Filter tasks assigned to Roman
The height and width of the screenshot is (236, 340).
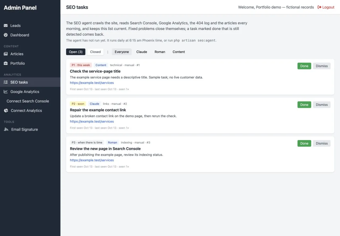[x=160, y=52]
